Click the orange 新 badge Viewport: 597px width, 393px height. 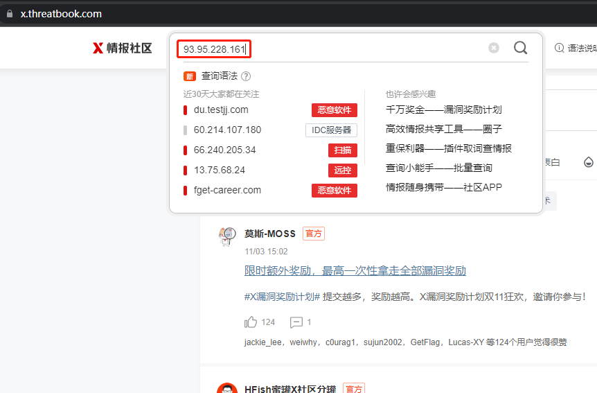pos(190,76)
